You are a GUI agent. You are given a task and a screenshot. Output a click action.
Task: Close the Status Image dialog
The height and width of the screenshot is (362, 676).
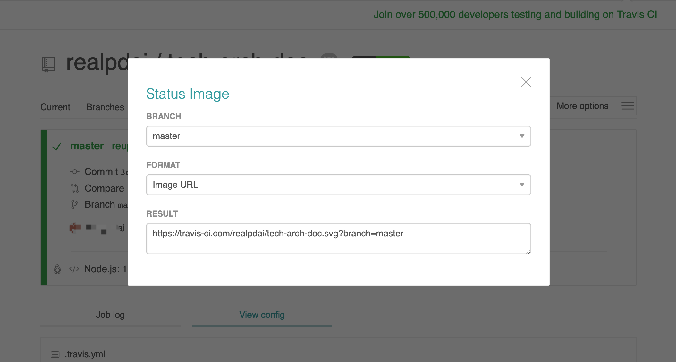526,82
